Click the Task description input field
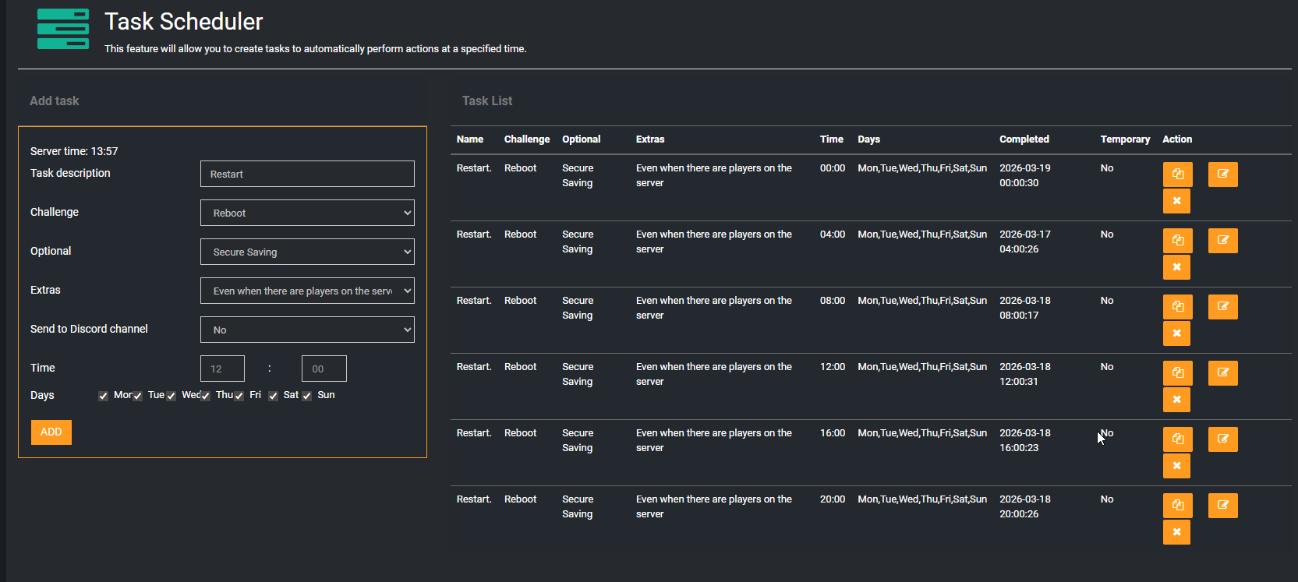The height and width of the screenshot is (582, 1298). point(307,174)
